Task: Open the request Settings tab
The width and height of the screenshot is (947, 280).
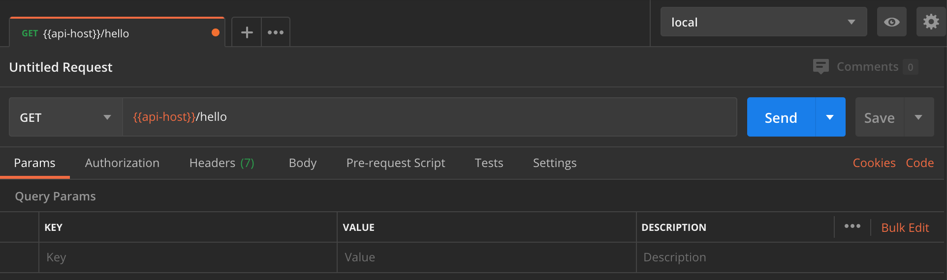Action: point(555,163)
